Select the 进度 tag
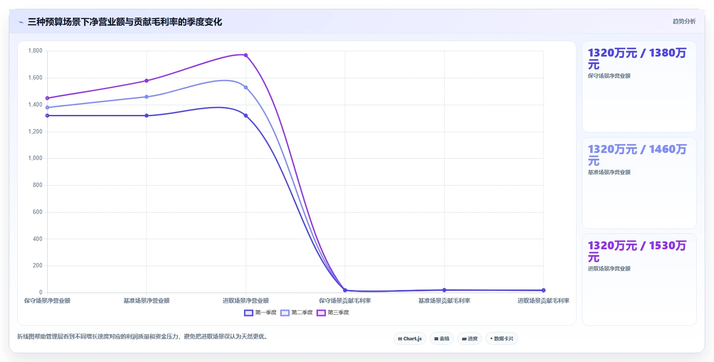The height and width of the screenshot is (362, 714). (x=470, y=339)
